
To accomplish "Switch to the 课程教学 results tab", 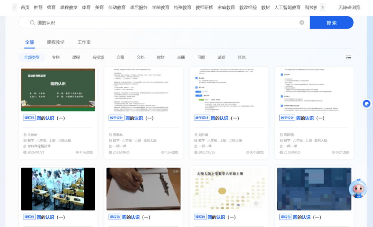I will pyautogui.click(x=56, y=42).
